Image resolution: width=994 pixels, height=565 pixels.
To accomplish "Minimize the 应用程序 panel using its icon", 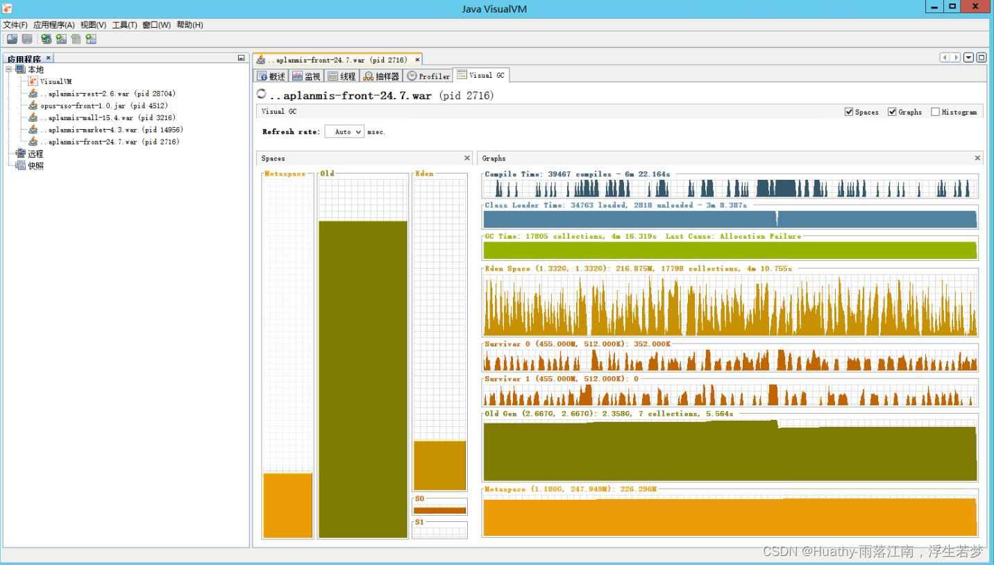I will pos(242,58).
